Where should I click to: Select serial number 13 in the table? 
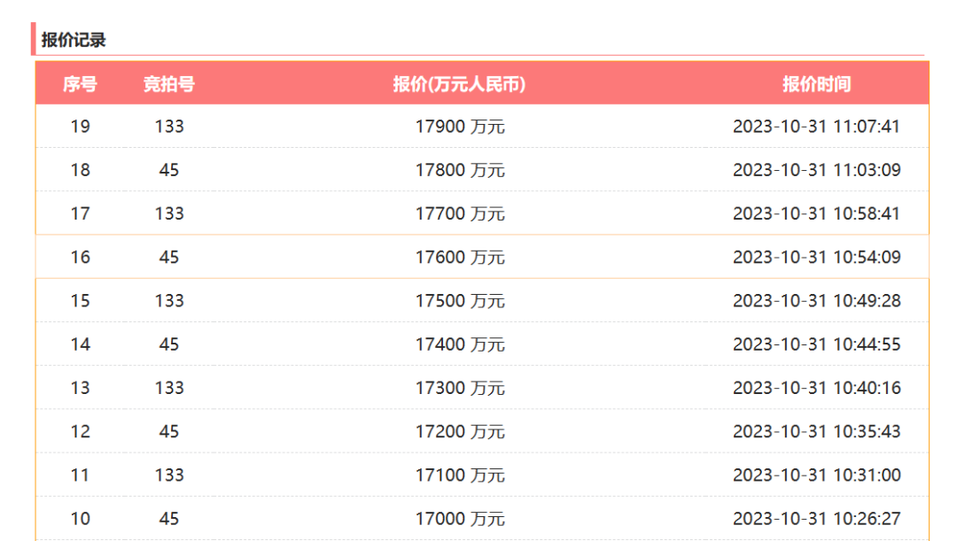81,388
